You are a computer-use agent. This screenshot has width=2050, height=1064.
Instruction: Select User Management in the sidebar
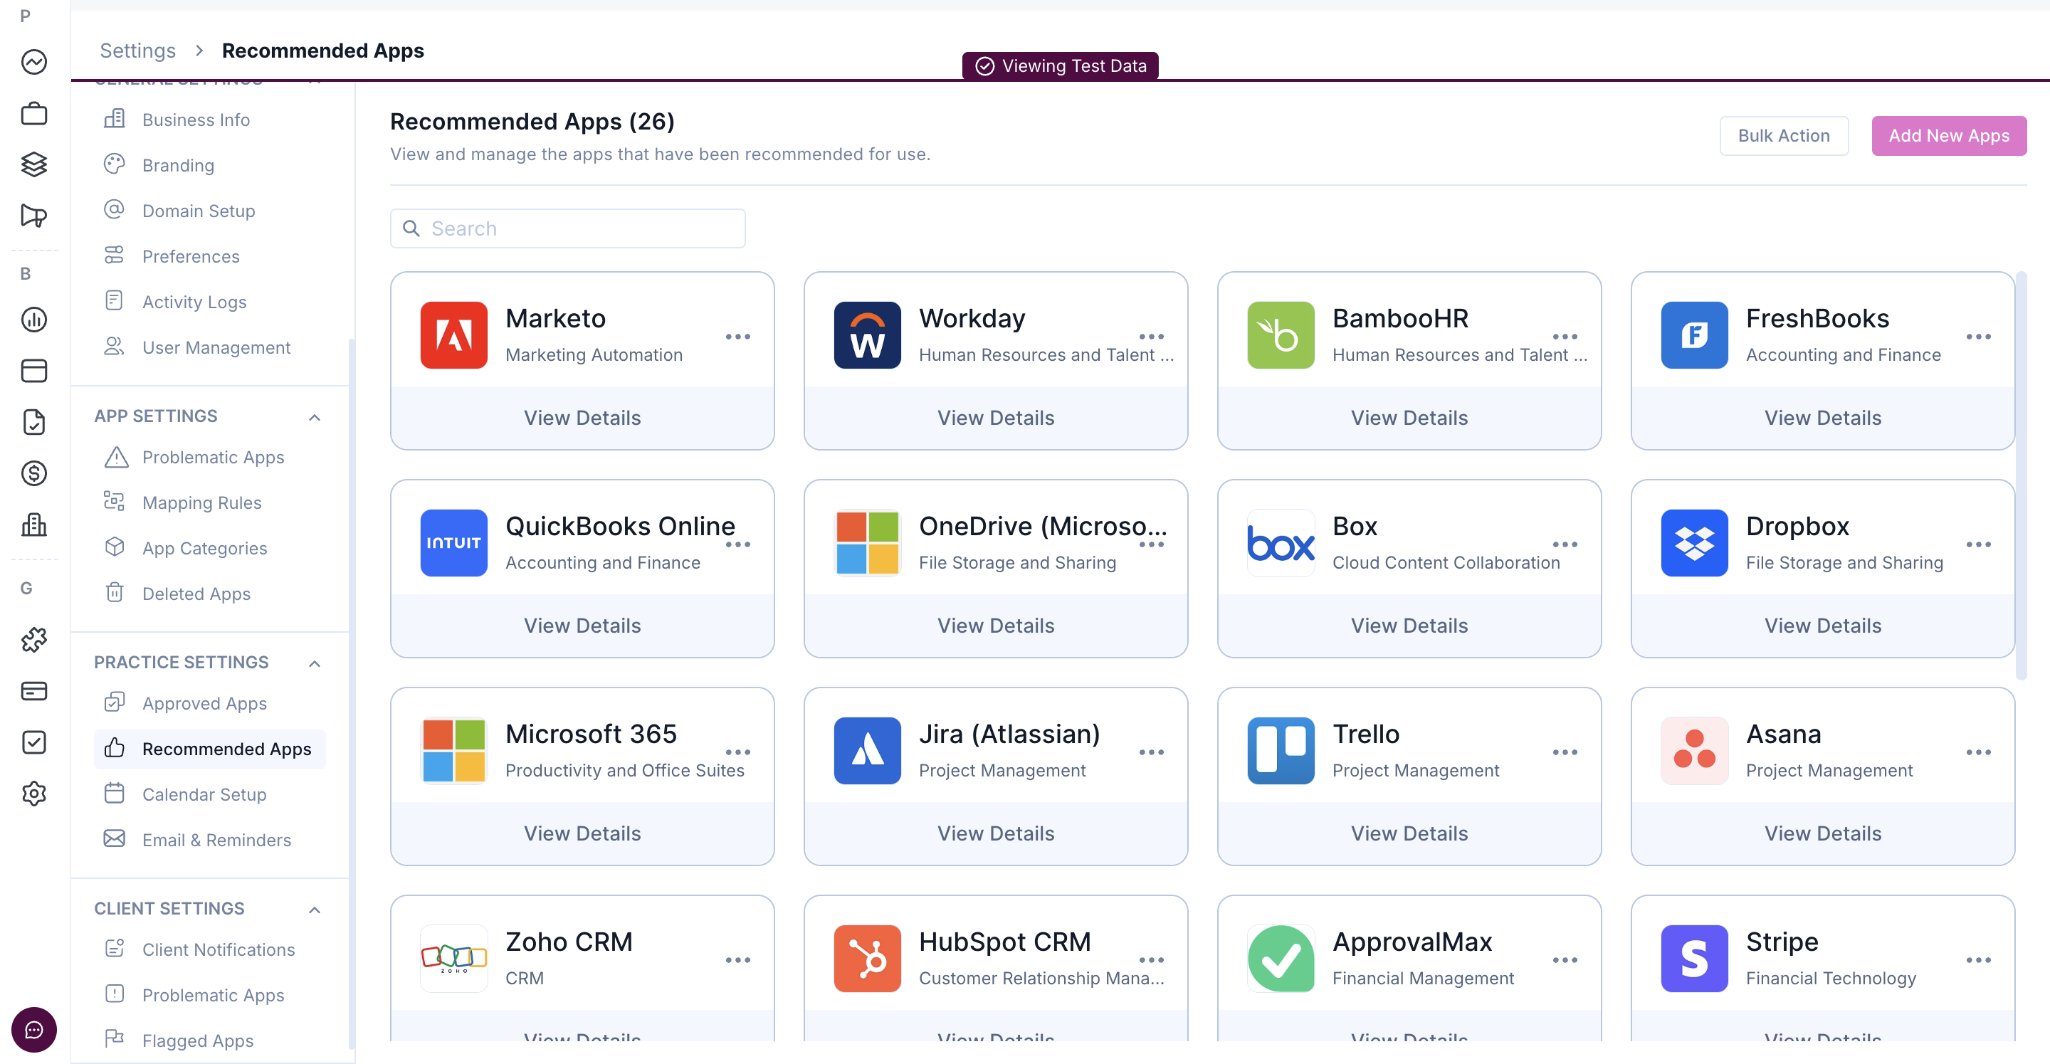point(216,348)
